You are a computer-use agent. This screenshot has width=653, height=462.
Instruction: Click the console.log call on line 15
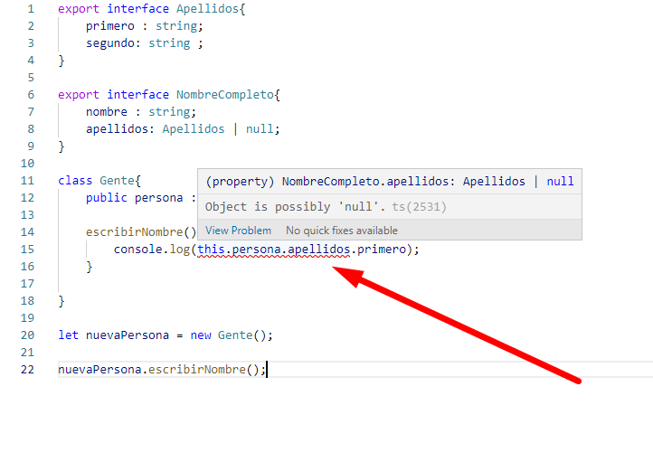point(151,250)
